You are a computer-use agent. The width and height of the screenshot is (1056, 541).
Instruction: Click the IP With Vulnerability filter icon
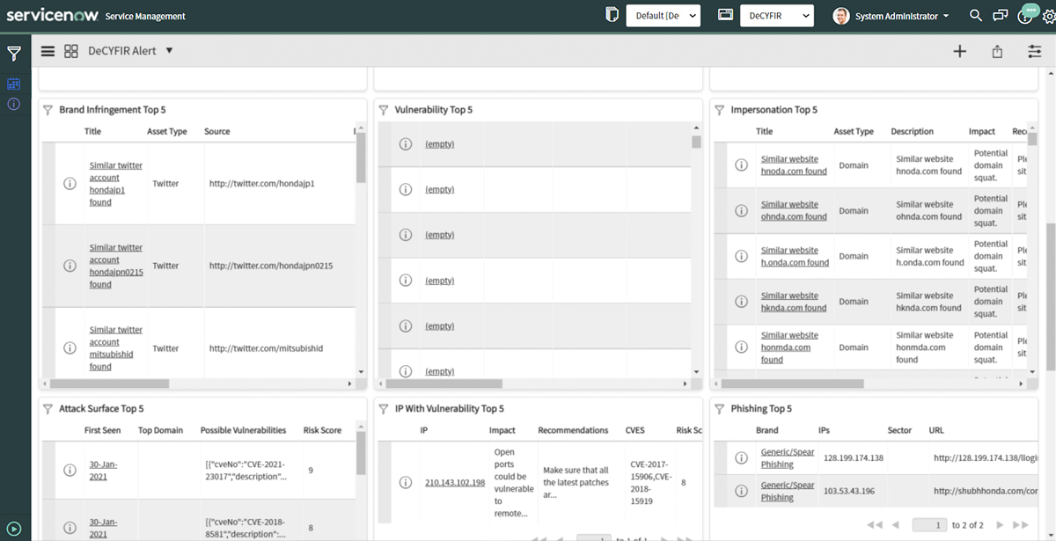(x=384, y=409)
